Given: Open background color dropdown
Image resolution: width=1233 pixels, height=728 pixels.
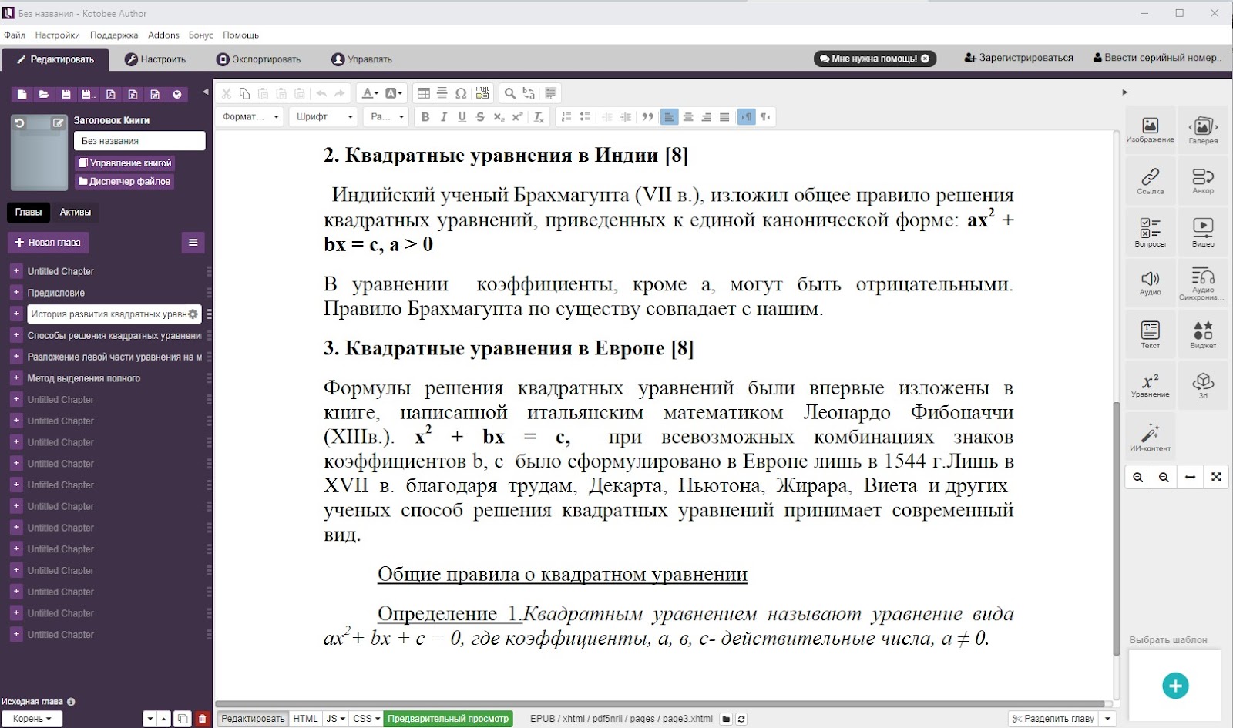Looking at the screenshot, I should pos(394,93).
